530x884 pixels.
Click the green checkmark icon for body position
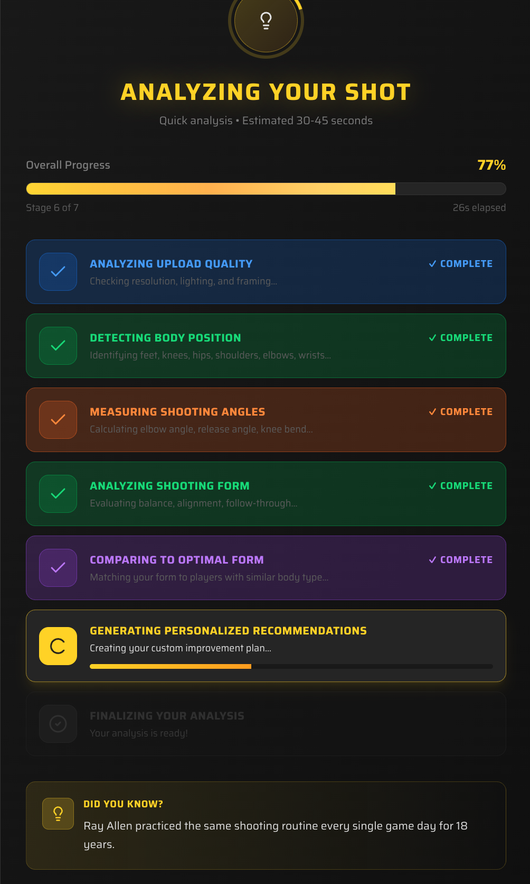pos(58,346)
